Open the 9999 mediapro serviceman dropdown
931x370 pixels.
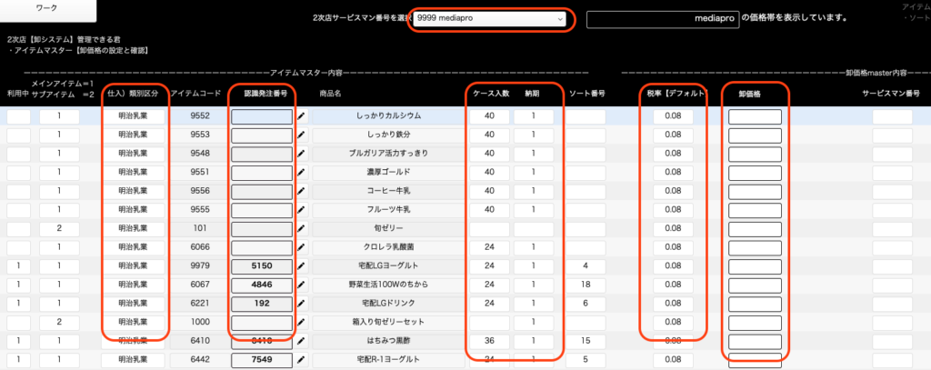tap(490, 18)
